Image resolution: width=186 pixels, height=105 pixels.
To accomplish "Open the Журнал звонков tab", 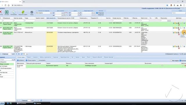I will tap(108, 57).
